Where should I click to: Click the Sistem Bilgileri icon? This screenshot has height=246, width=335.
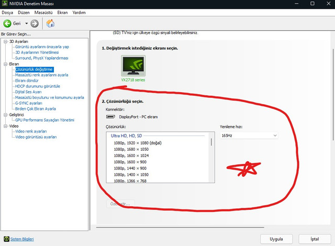tap(5, 239)
